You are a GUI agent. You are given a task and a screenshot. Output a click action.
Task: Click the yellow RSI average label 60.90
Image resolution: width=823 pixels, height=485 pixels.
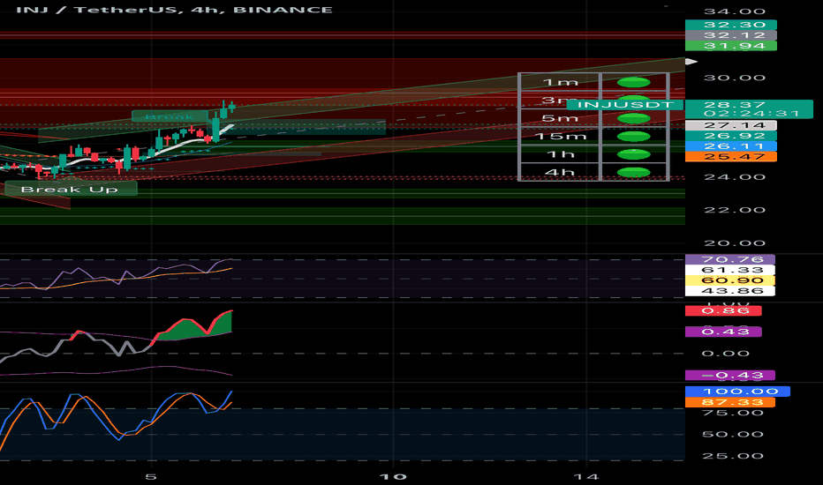730,280
